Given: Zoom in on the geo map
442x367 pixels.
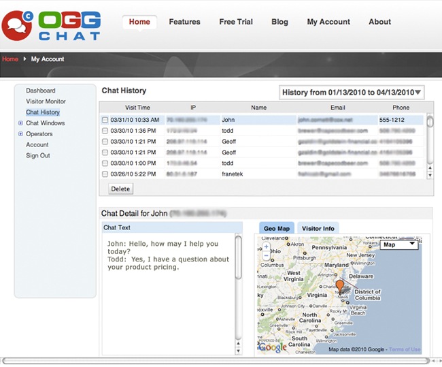Looking at the screenshot, I should [266, 246].
